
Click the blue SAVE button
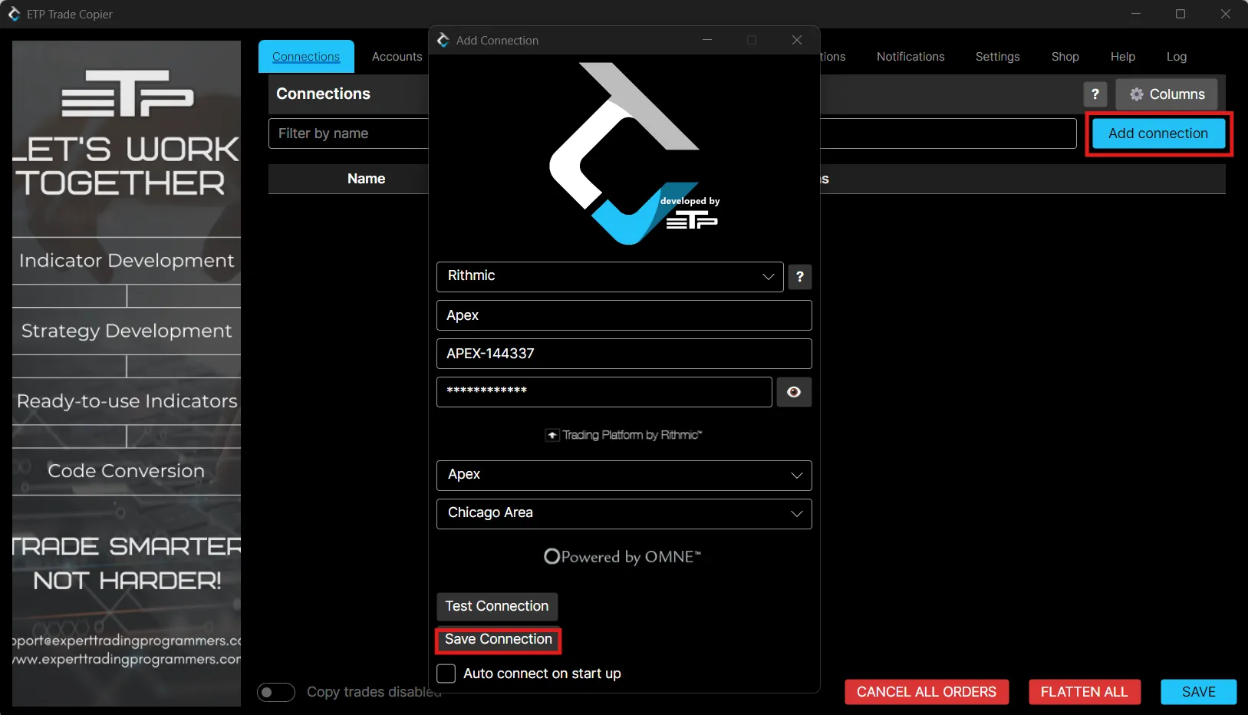1198,692
